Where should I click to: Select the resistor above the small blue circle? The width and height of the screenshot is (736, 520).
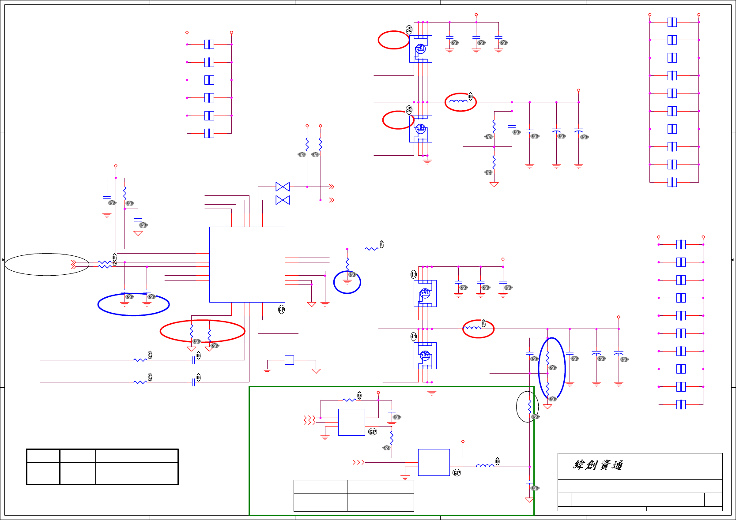pyautogui.click(x=347, y=265)
